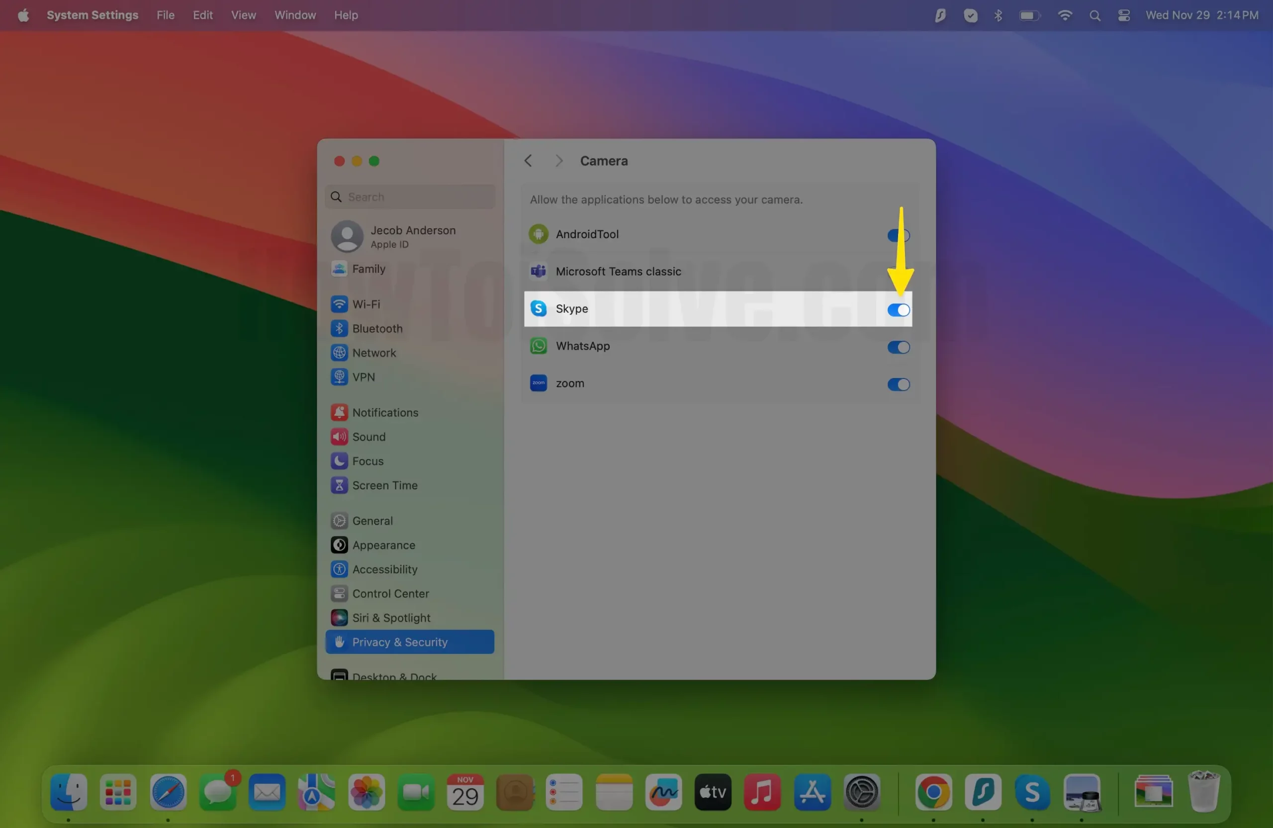The height and width of the screenshot is (828, 1273).
Task: Open the Window menu
Action: [x=295, y=15]
